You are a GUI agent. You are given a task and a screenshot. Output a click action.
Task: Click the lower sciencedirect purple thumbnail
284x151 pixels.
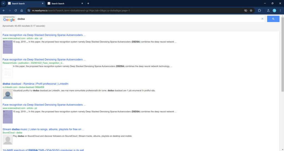click(7, 117)
